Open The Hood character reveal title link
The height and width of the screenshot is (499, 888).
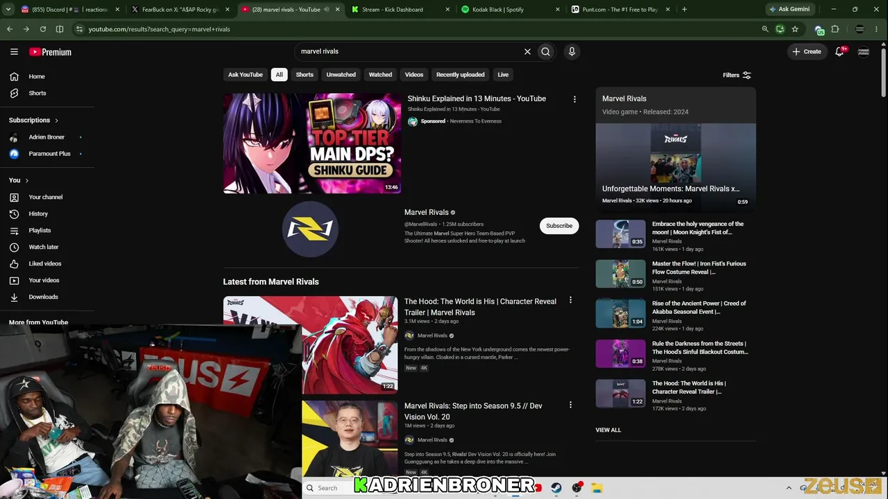(480, 307)
